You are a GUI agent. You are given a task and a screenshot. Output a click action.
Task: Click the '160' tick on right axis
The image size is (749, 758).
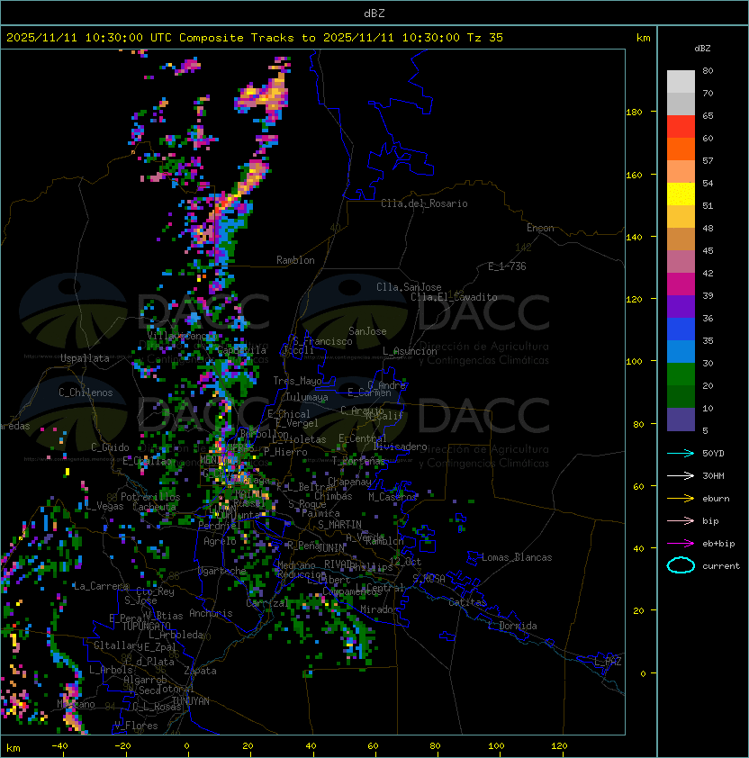[634, 175]
